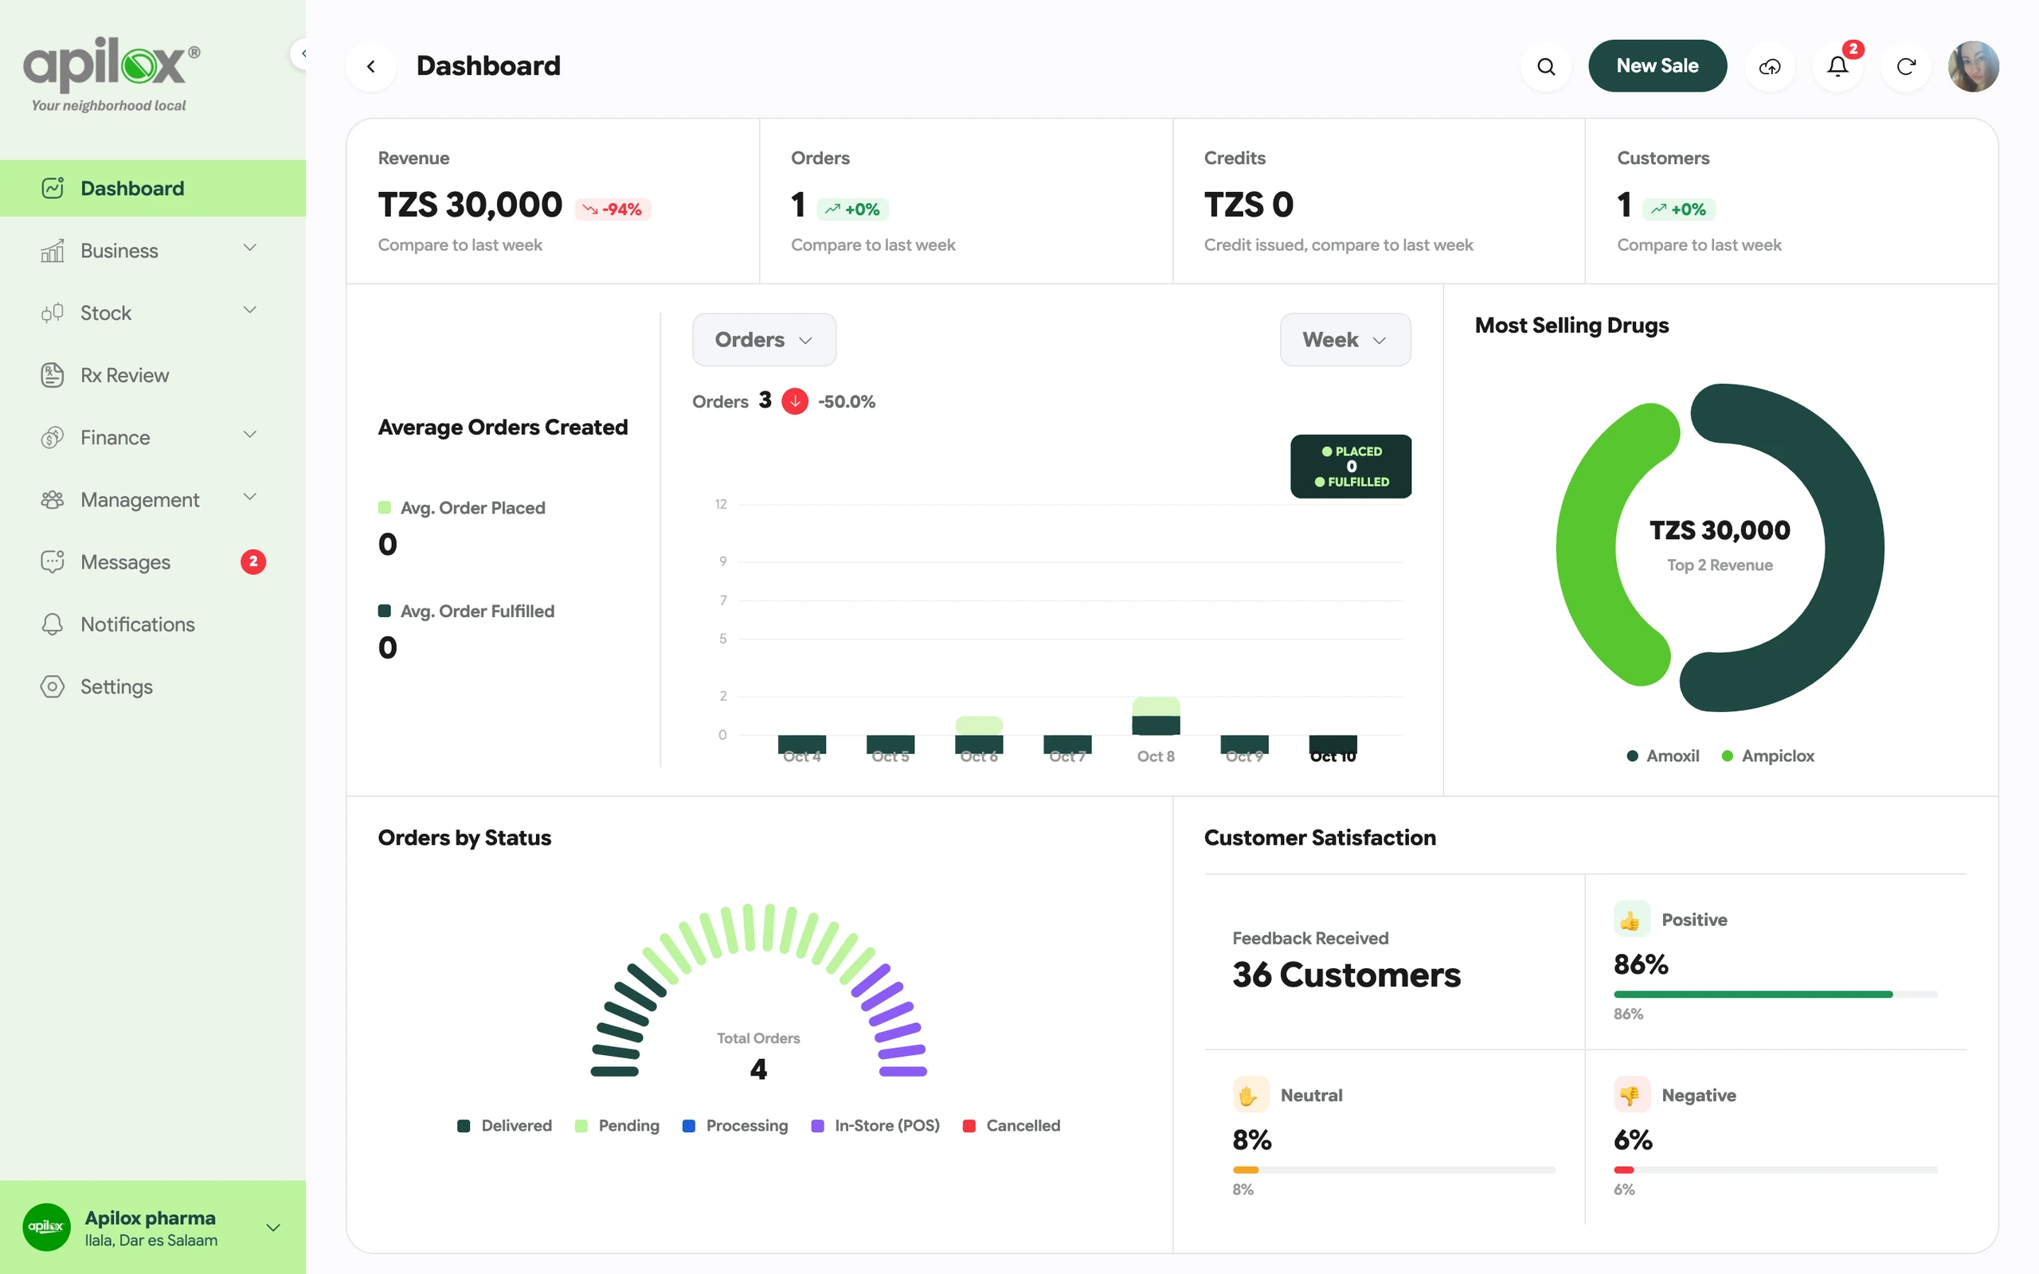The height and width of the screenshot is (1274, 2039).
Task: Click the refresh icon in header
Action: coord(1906,66)
